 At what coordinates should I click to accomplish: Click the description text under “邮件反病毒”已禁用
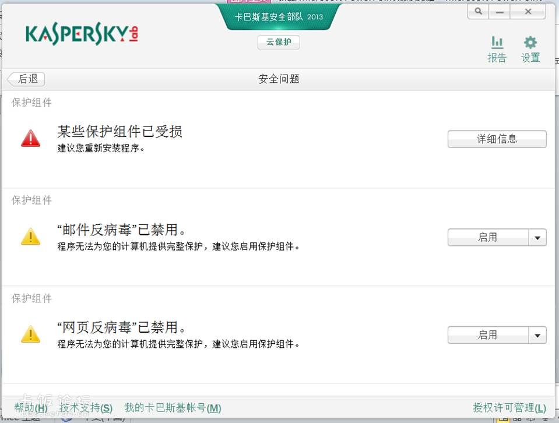178,246
